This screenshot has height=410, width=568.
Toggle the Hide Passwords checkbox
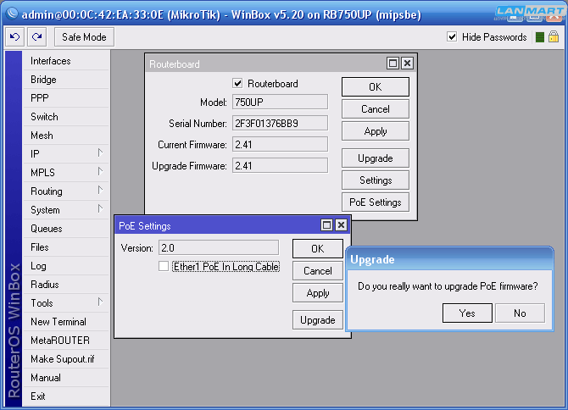452,37
